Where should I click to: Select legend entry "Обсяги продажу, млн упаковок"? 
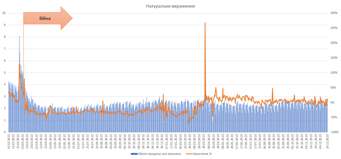pos(159,154)
